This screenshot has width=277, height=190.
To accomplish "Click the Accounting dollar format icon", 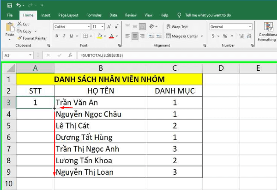I will point(213,36).
